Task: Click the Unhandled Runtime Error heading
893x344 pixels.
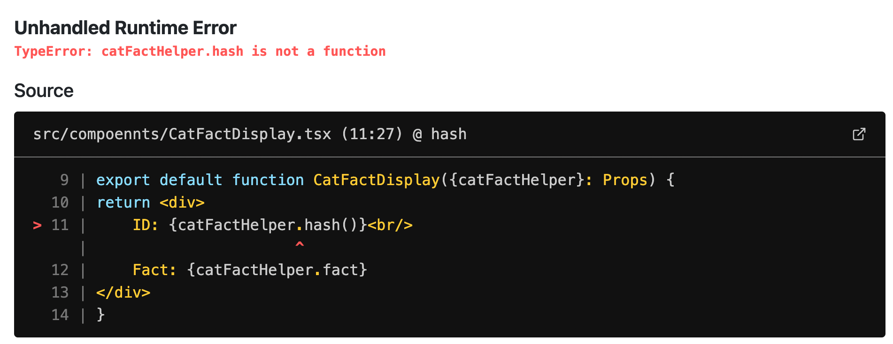Action: coord(125,28)
